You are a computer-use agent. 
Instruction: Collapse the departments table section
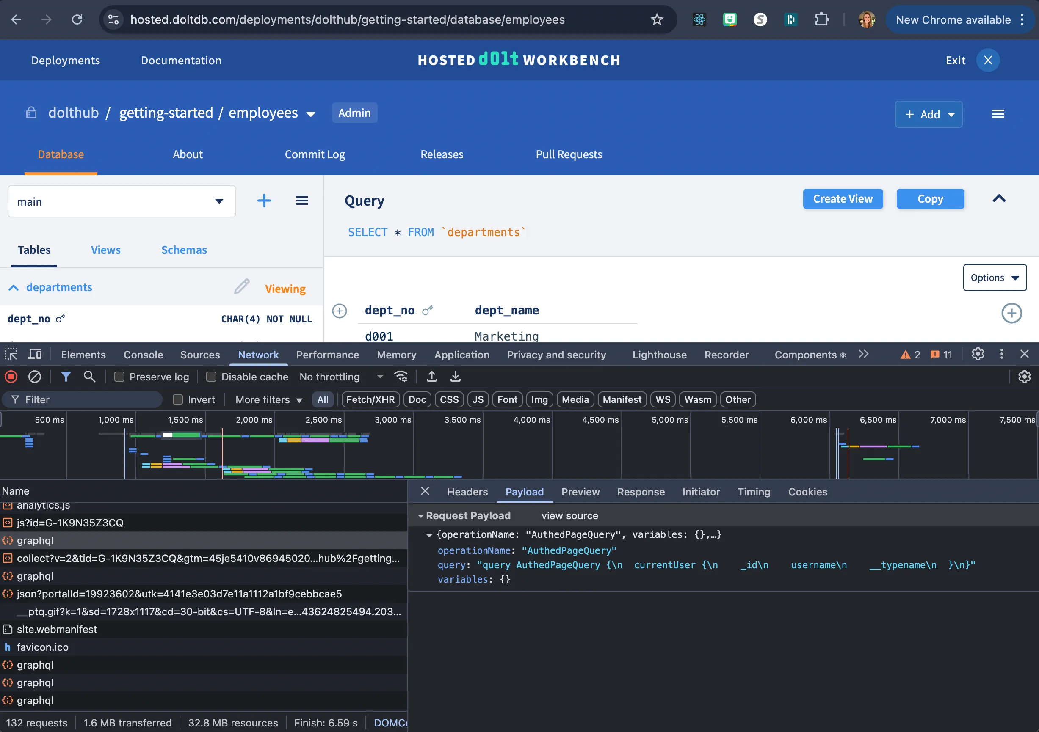14,288
